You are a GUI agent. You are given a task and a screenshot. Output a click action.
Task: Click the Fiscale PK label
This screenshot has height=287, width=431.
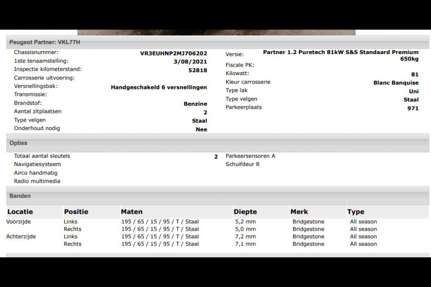click(240, 65)
